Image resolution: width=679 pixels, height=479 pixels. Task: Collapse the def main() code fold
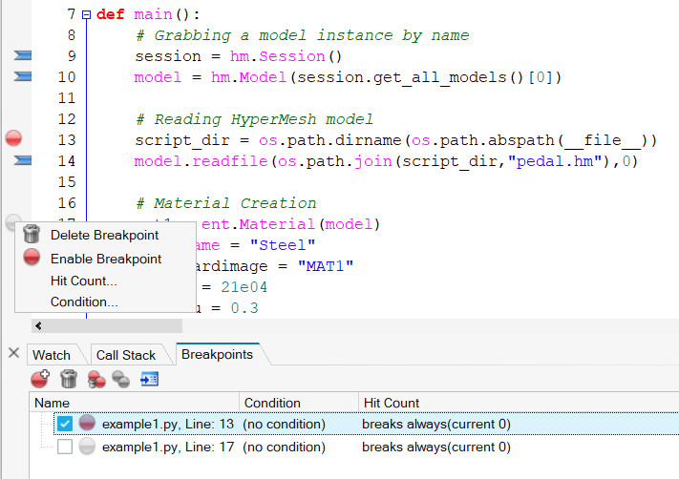[x=86, y=15]
